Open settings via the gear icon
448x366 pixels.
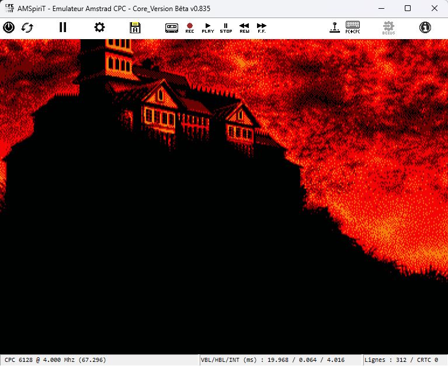(x=99, y=27)
